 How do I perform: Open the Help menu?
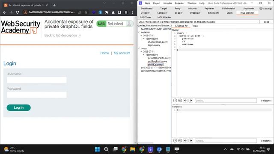click(x=202, y=3)
